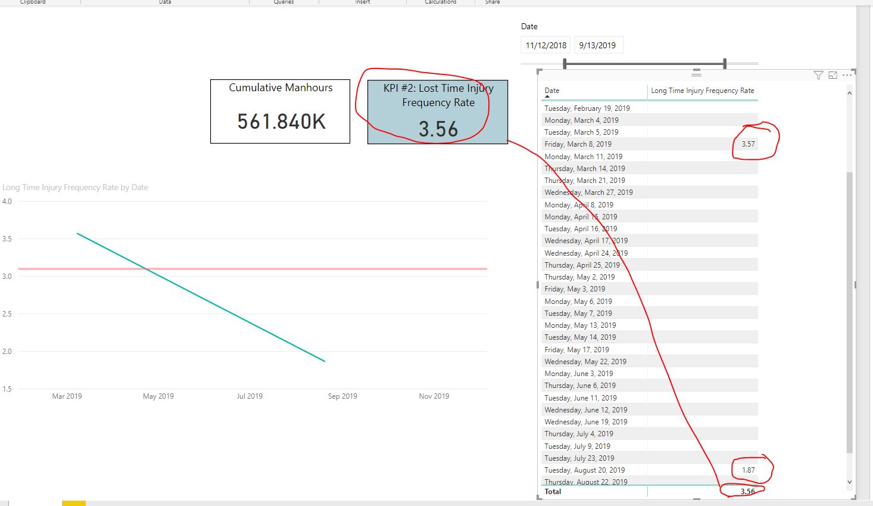Select the Cumulative Manhours card
Screen dimensions: 873x506
280,111
